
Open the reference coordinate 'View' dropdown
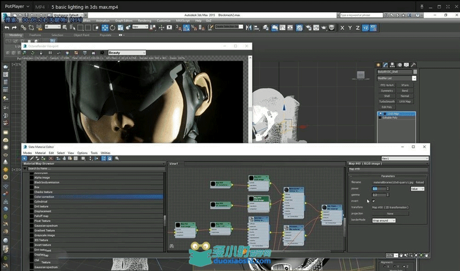coord(140,27)
